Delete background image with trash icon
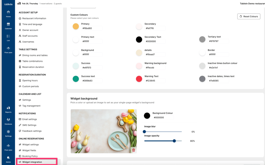Image resolution: width=265 pixels, height=165 pixels. tap(133, 150)
